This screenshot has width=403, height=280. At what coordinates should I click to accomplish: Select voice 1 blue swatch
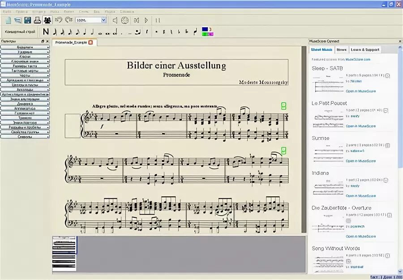[x=205, y=30]
